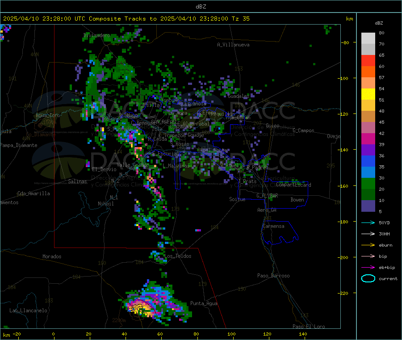
Task: Click the Los_Toldos label
Action: pyautogui.click(x=178, y=256)
